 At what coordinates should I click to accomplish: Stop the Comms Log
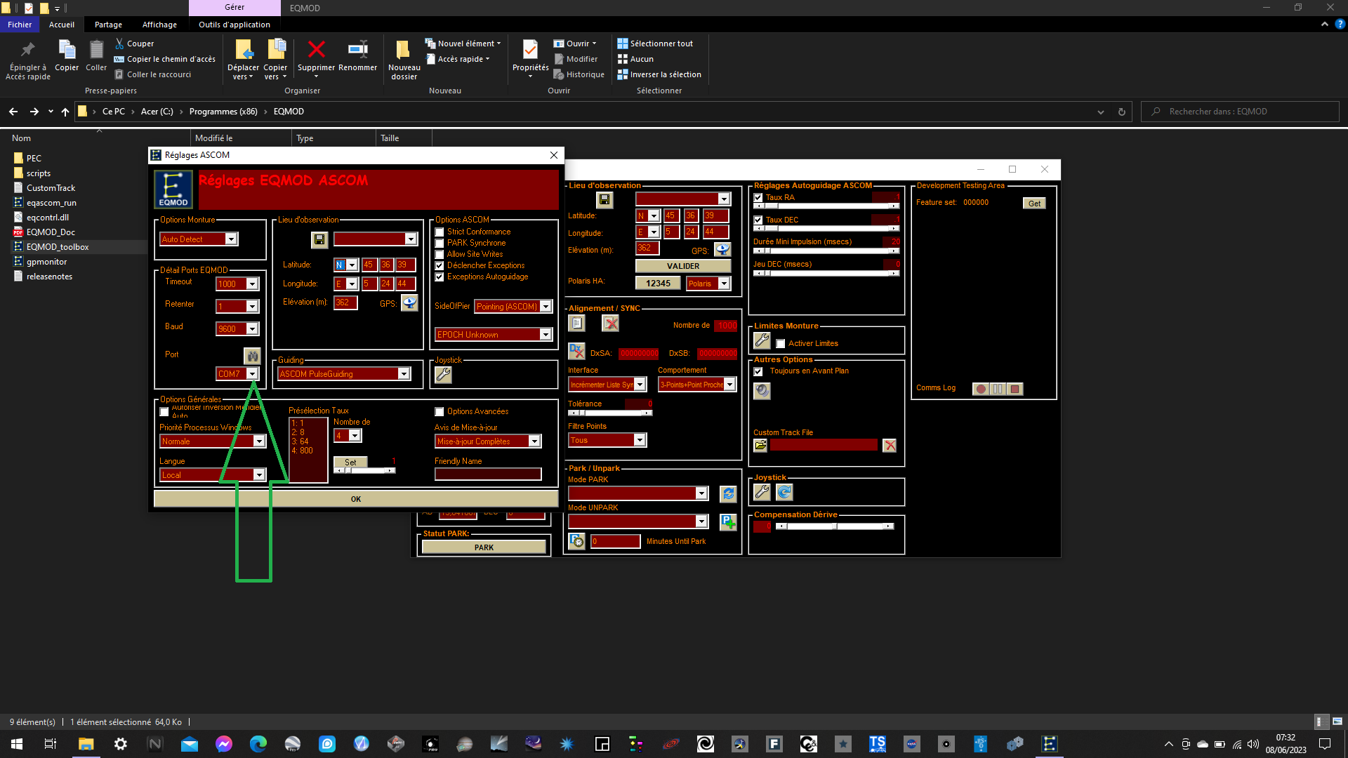pos(1015,389)
